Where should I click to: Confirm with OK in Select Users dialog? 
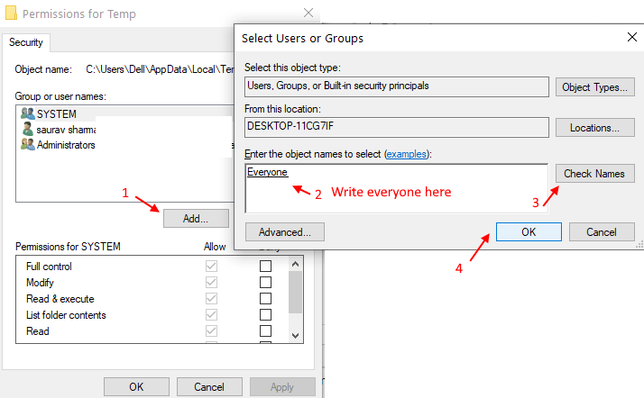(x=529, y=232)
